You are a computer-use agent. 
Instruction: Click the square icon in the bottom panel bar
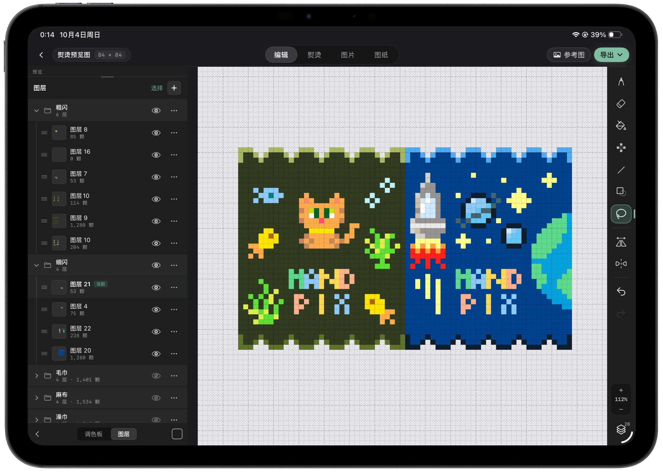[x=177, y=434]
